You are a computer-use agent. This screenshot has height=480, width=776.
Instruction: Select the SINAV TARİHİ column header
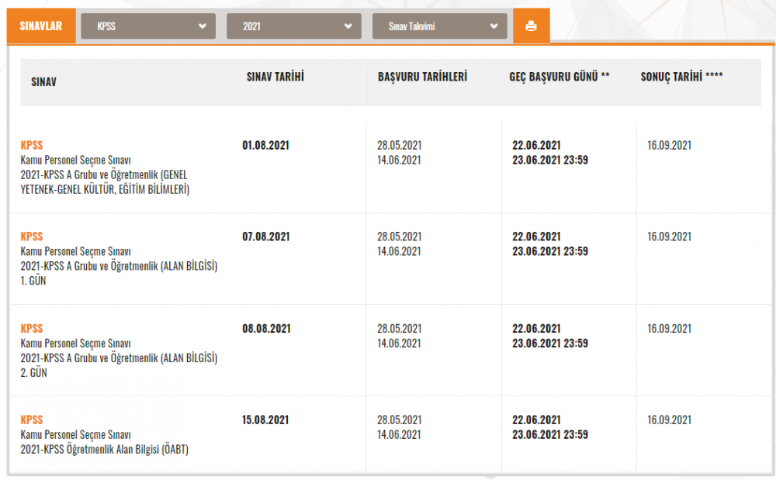275,77
